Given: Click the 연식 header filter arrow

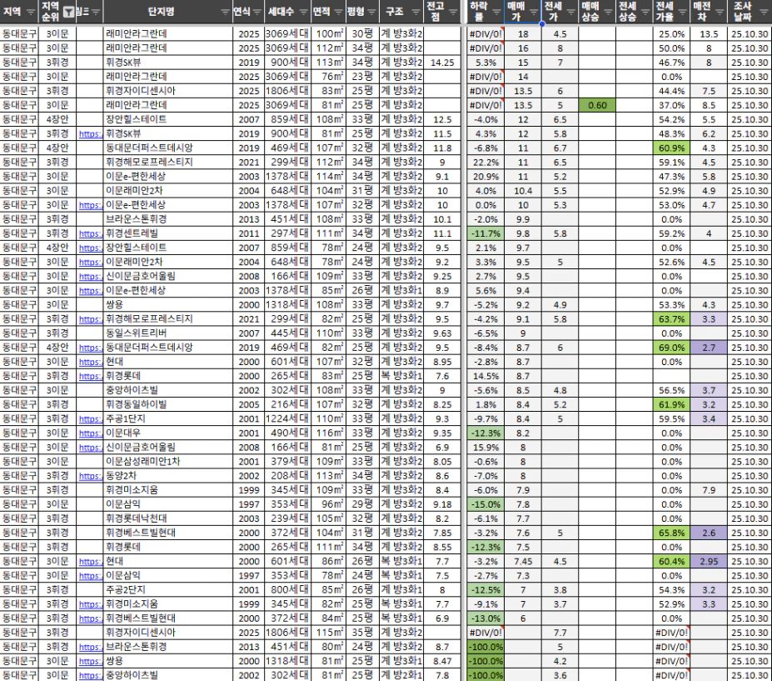Looking at the screenshot, I should coord(256,13).
